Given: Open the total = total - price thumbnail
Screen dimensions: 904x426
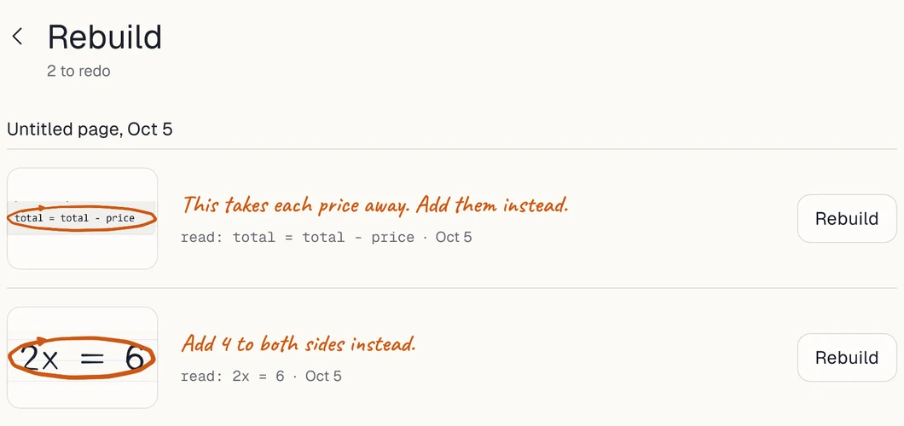Looking at the screenshot, I should pos(83,218).
